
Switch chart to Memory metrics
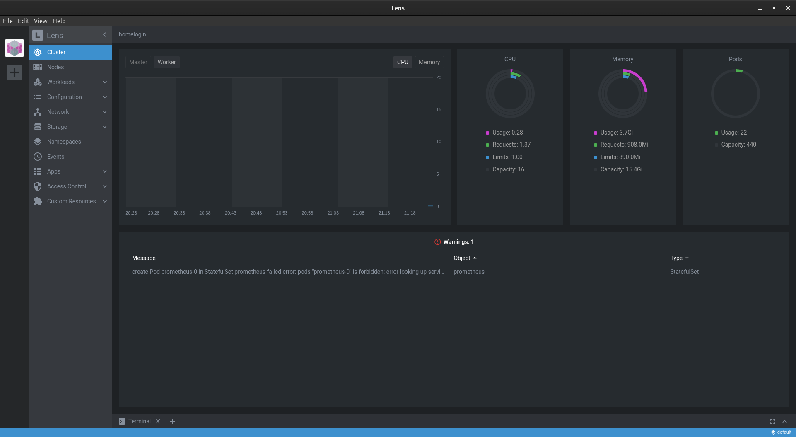pyautogui.click(x=429, y=62)
